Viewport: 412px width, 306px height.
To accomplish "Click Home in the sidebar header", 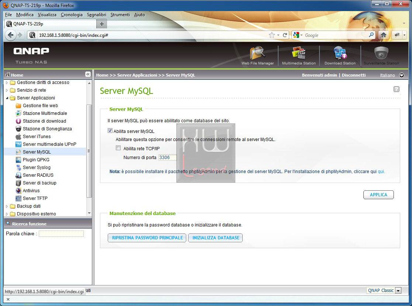I will click(x=17, y=75).
